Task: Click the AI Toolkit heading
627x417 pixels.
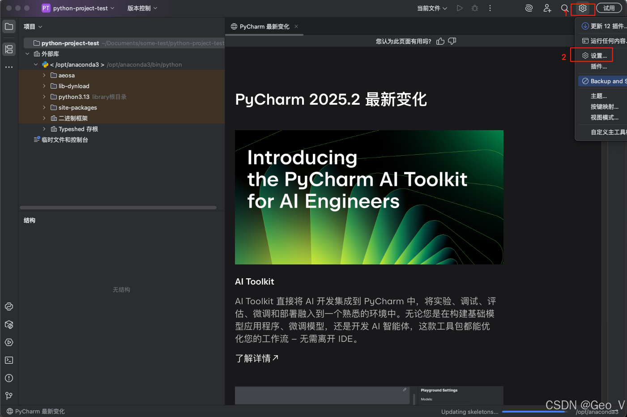Action: [x=254, y=281]
